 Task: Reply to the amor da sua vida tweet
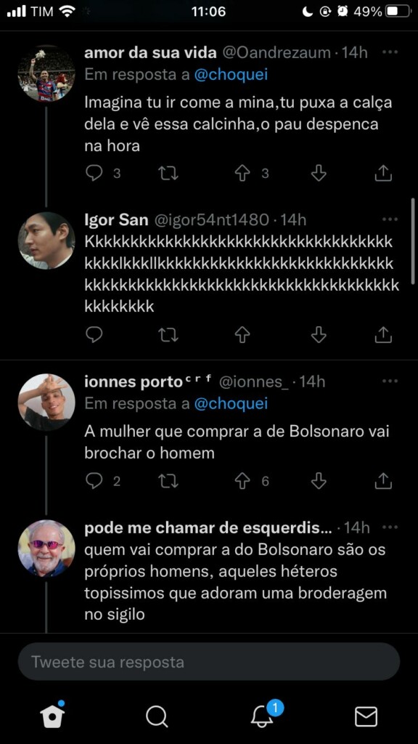(94, 174)
